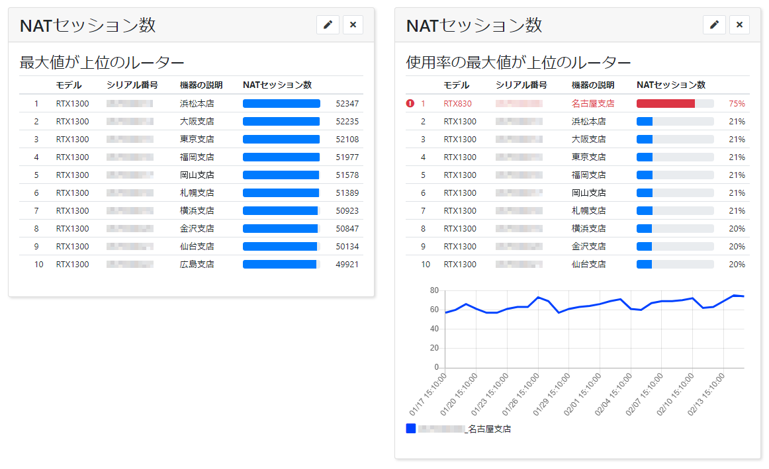Click the red usage bar for 名古屋支店
This screenshot has height=469, width=769.
coord(665,103)
